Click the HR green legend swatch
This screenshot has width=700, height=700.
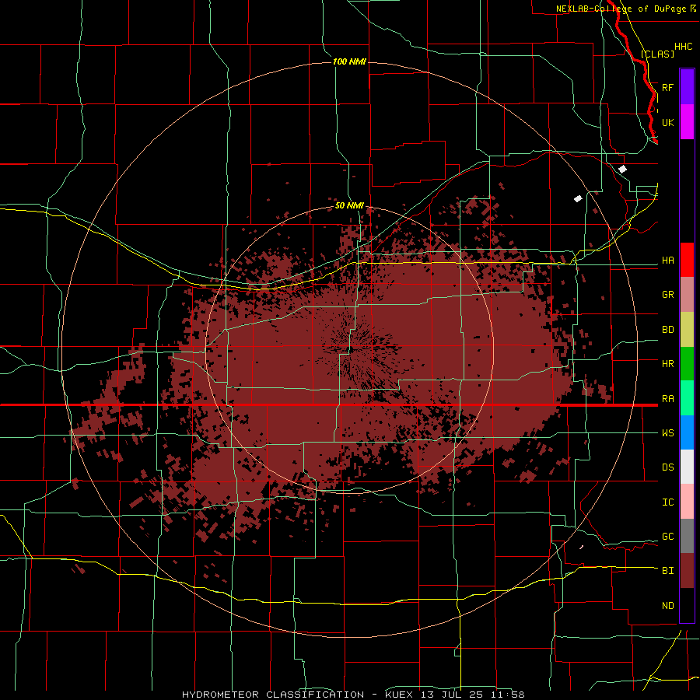(687, 364)
